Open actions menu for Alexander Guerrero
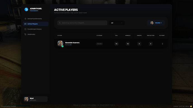 163,44
